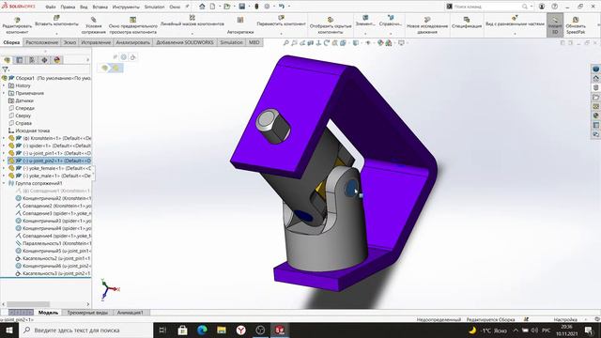
Task: Click the Help question mark icon
Action: click(554, 7)
